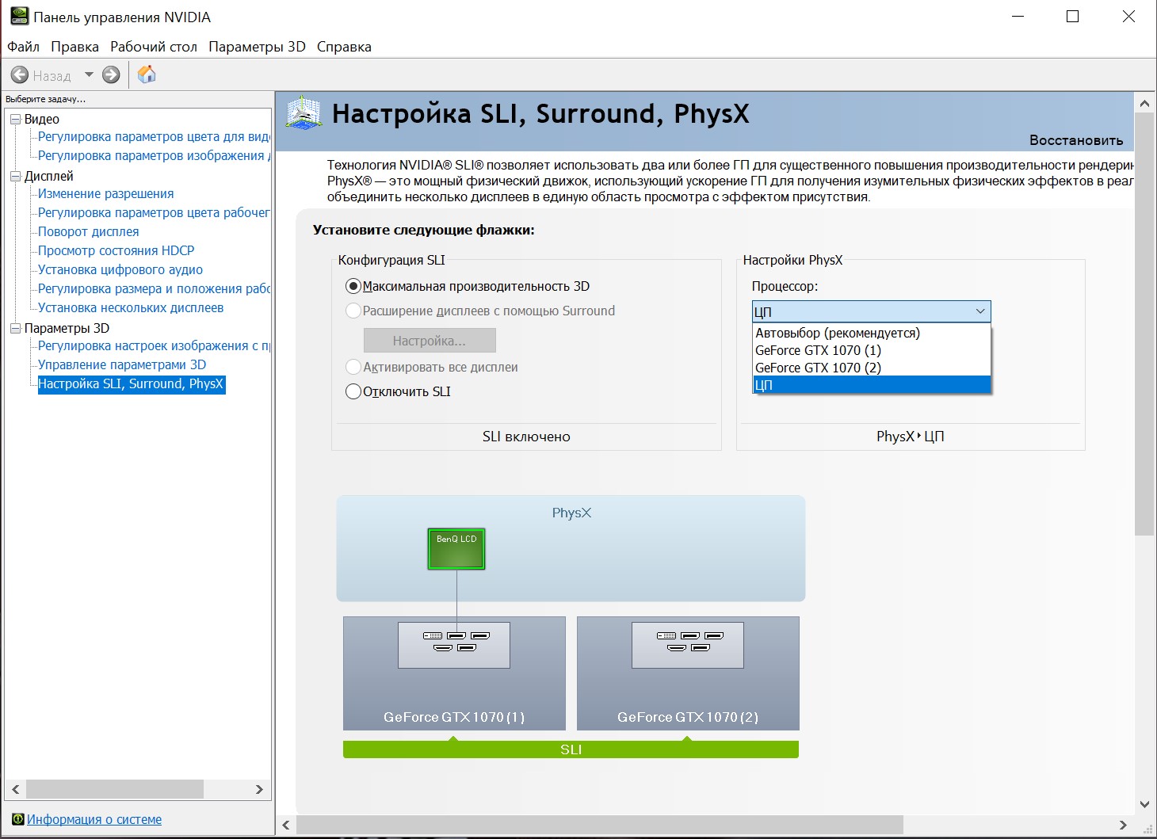Click the task tree scroll right arrow
The width and height of the screenshot is (1157, 839).
coord(259,789)
